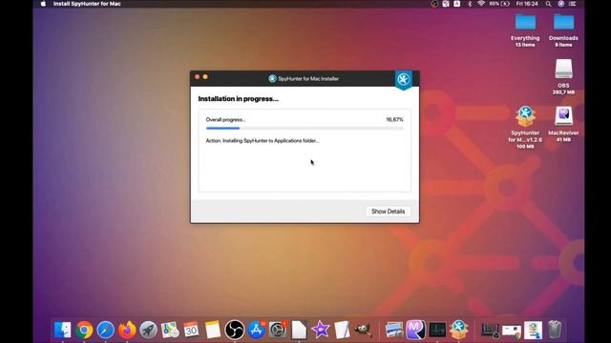Open Spotlight search in menu bar
611x343 pixels.
pos(548,4)
